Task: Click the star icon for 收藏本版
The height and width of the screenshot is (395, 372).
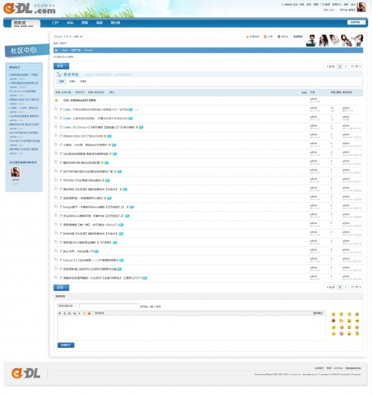Action: (x=247, y=37)
